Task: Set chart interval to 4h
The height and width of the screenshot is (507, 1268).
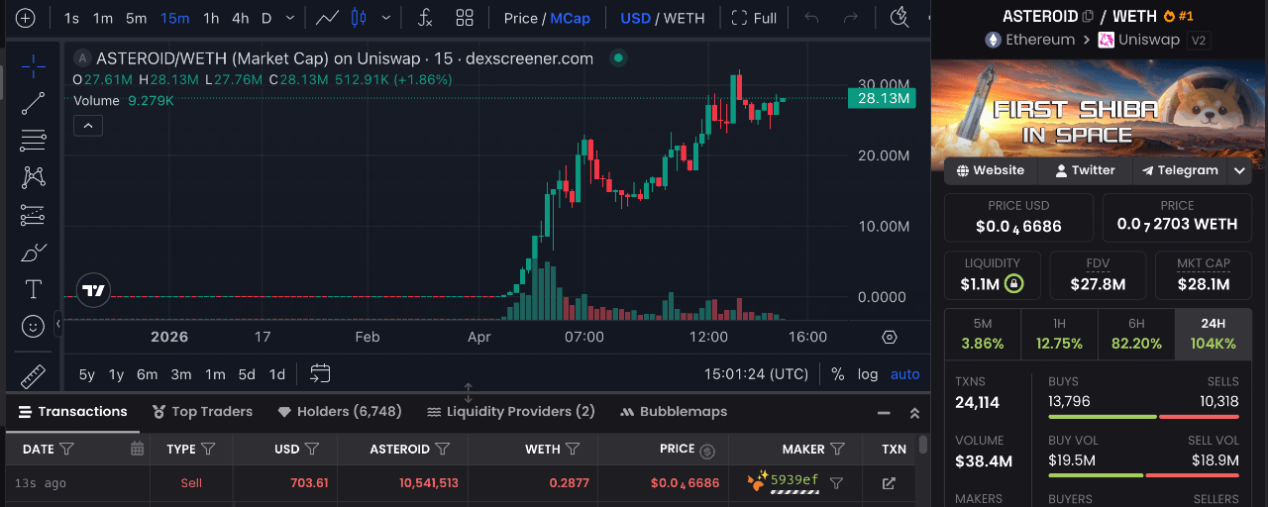Action: pyautogui.click(x=240, y=18)
